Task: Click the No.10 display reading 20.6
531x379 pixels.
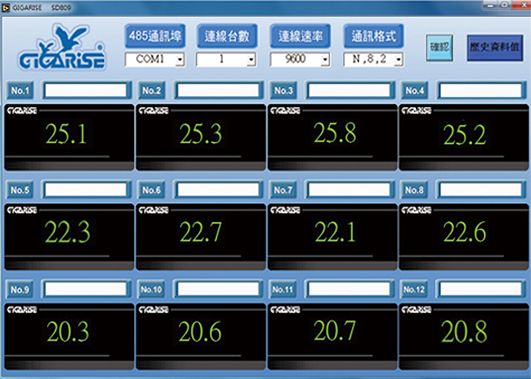Action: 200,332
